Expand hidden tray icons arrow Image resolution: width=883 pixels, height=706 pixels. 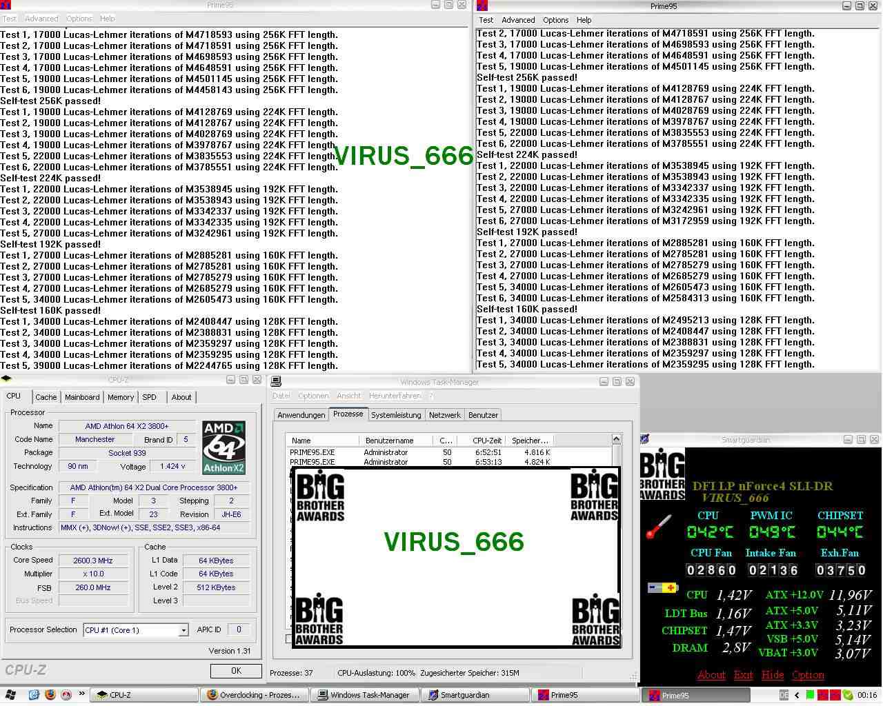tap(797, 695)
